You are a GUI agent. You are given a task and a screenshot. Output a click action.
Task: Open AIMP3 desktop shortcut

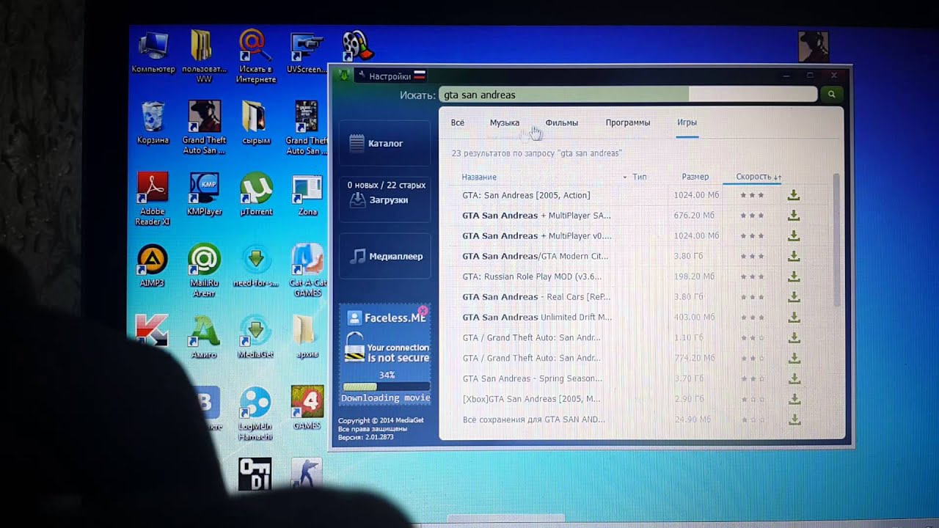153,265
